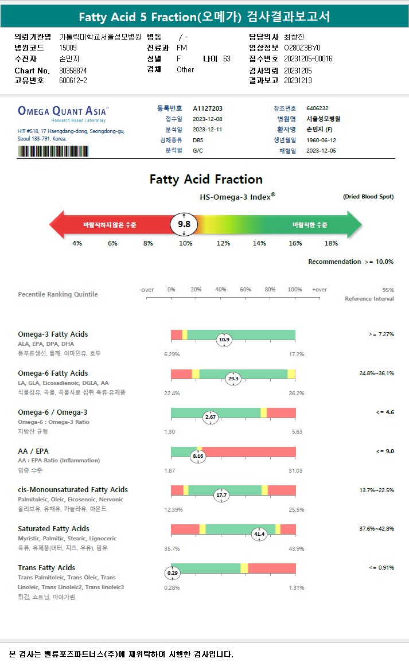Click the barcode under the laboratory address
The height and width of the screenshot is (670, 409).
[x=55, y=151]
